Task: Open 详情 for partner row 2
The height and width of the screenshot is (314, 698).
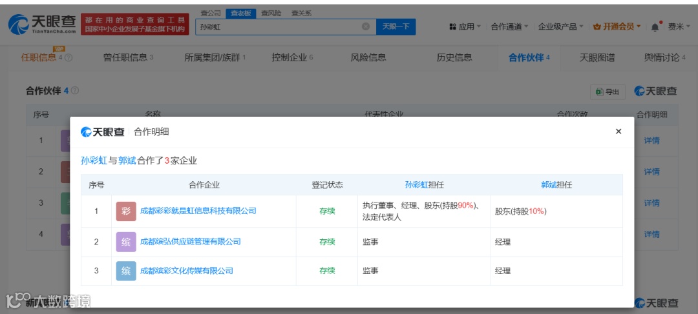Action: coord(651,172)
